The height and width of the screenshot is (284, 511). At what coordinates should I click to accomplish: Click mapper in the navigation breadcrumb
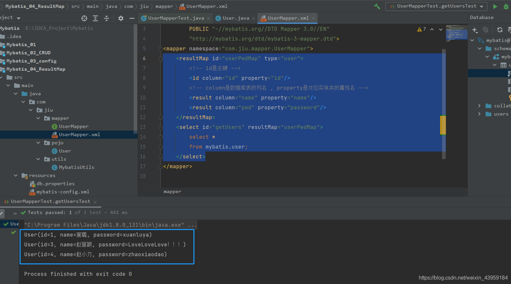point(164,6)
